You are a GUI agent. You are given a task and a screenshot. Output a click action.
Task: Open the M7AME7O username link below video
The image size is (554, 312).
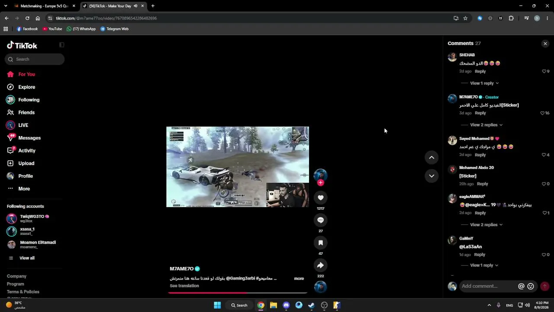click(x=182, y=269)
